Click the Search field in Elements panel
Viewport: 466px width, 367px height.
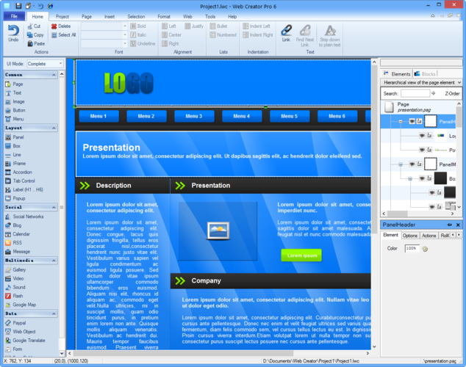[x=415, y=93]
